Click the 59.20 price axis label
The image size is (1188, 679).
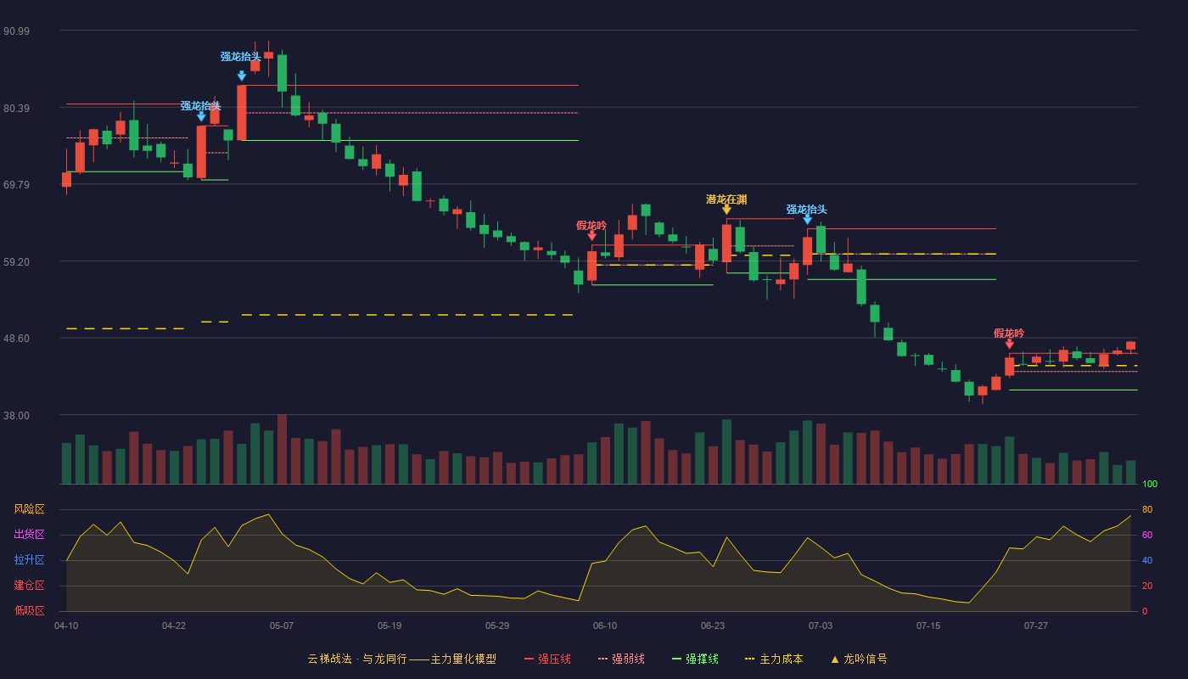point(16,262)
